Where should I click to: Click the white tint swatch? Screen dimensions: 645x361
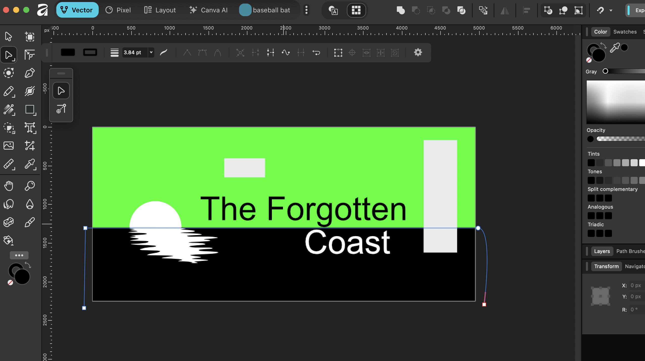642,163
